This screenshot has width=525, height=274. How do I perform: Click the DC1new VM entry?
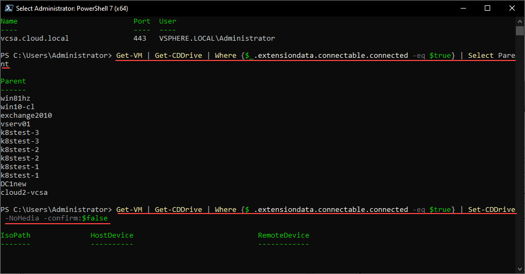[13, 184]
